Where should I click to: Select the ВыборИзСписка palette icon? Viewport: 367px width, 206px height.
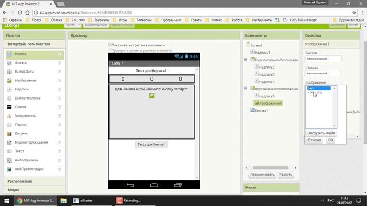(x=9, y=98)
